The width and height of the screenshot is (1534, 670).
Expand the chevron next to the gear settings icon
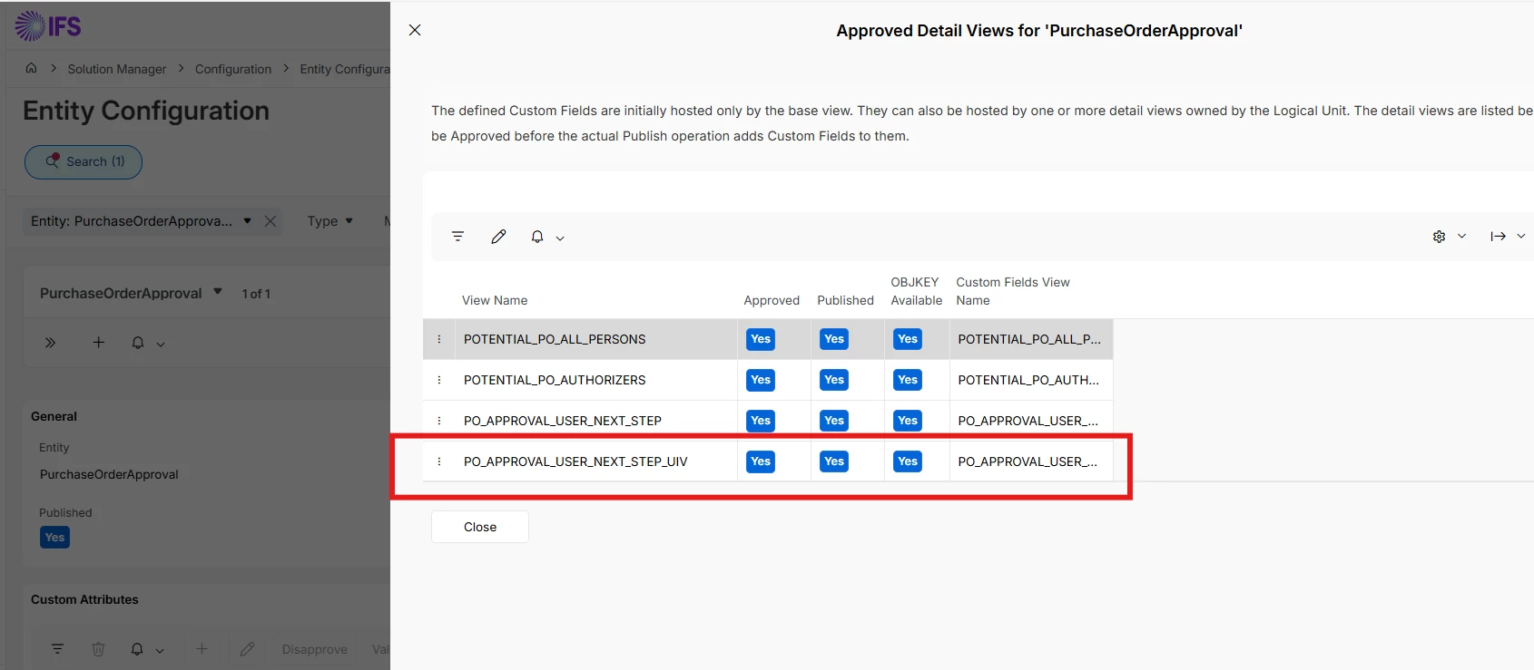coord(1461,237)
